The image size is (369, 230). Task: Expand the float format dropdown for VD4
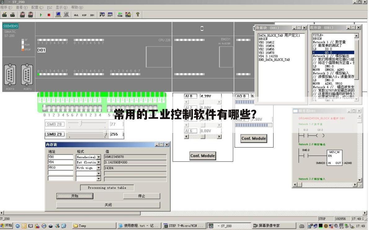click(99, 162)
